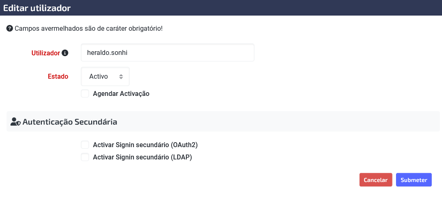Click the Agendar Activação text label
Image resolution: width=442 pixels, height=200 pixels.
point(121,93)
